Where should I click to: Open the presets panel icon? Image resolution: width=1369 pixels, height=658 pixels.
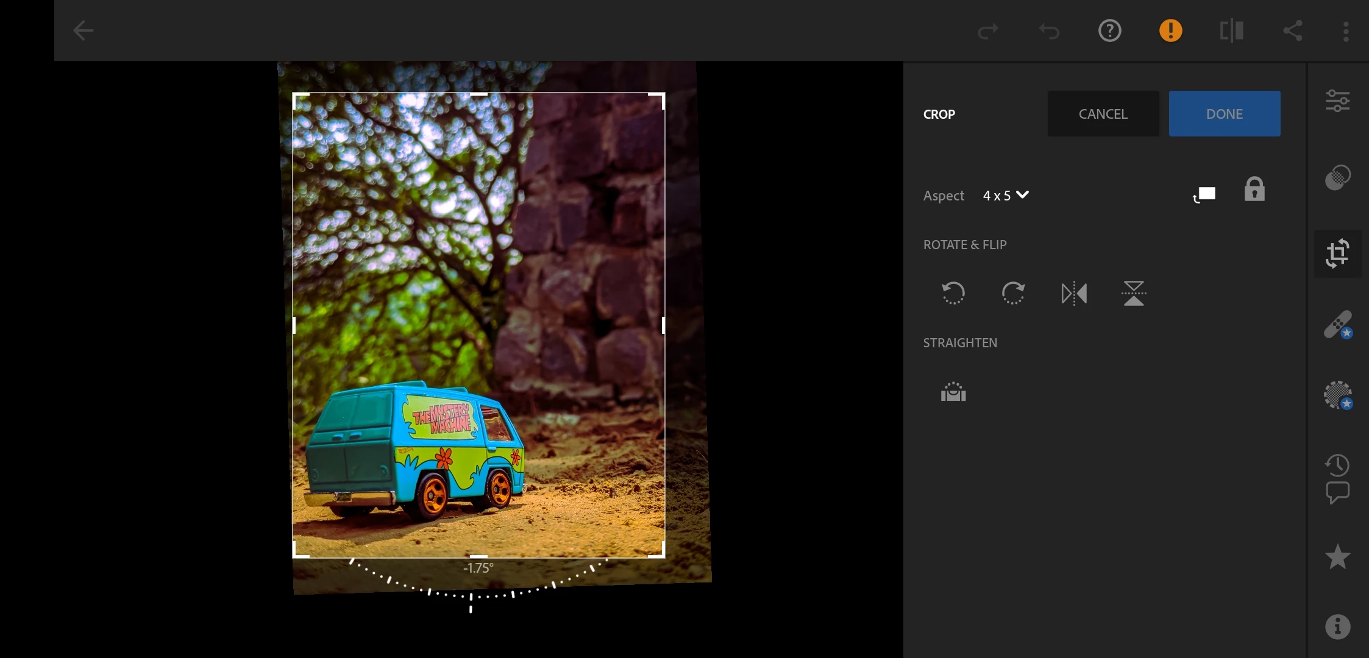1337,178
